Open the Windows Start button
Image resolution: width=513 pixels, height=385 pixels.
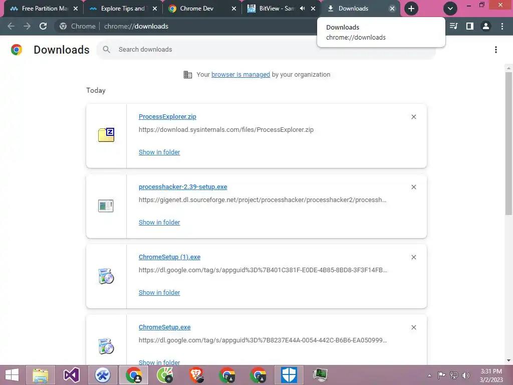coord(12,375)
